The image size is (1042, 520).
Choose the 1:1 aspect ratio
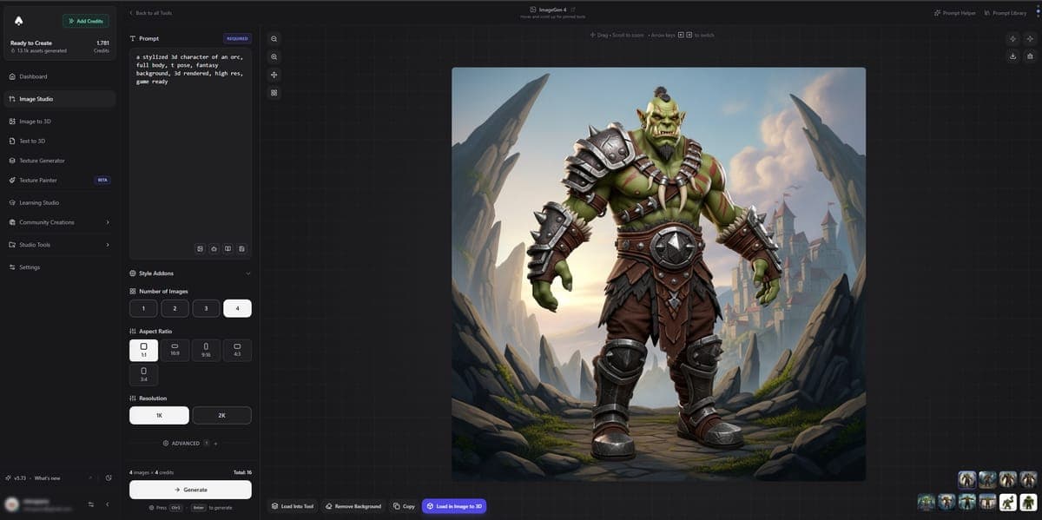pos(143,350)
